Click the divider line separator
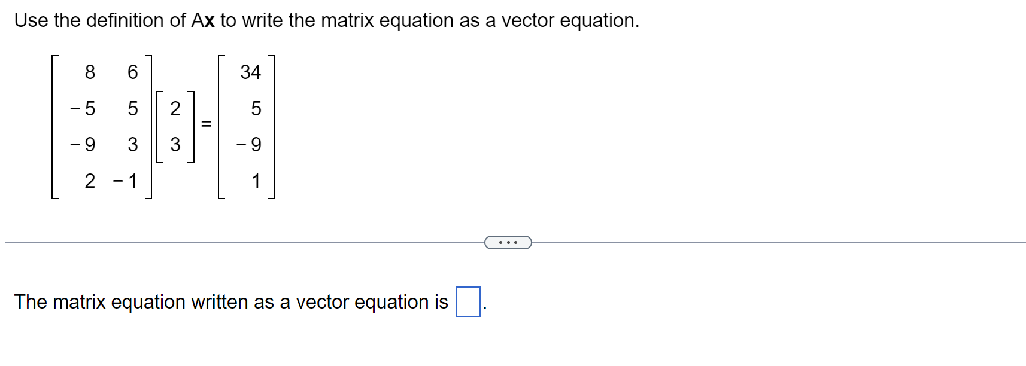 (x=239, y=242)
